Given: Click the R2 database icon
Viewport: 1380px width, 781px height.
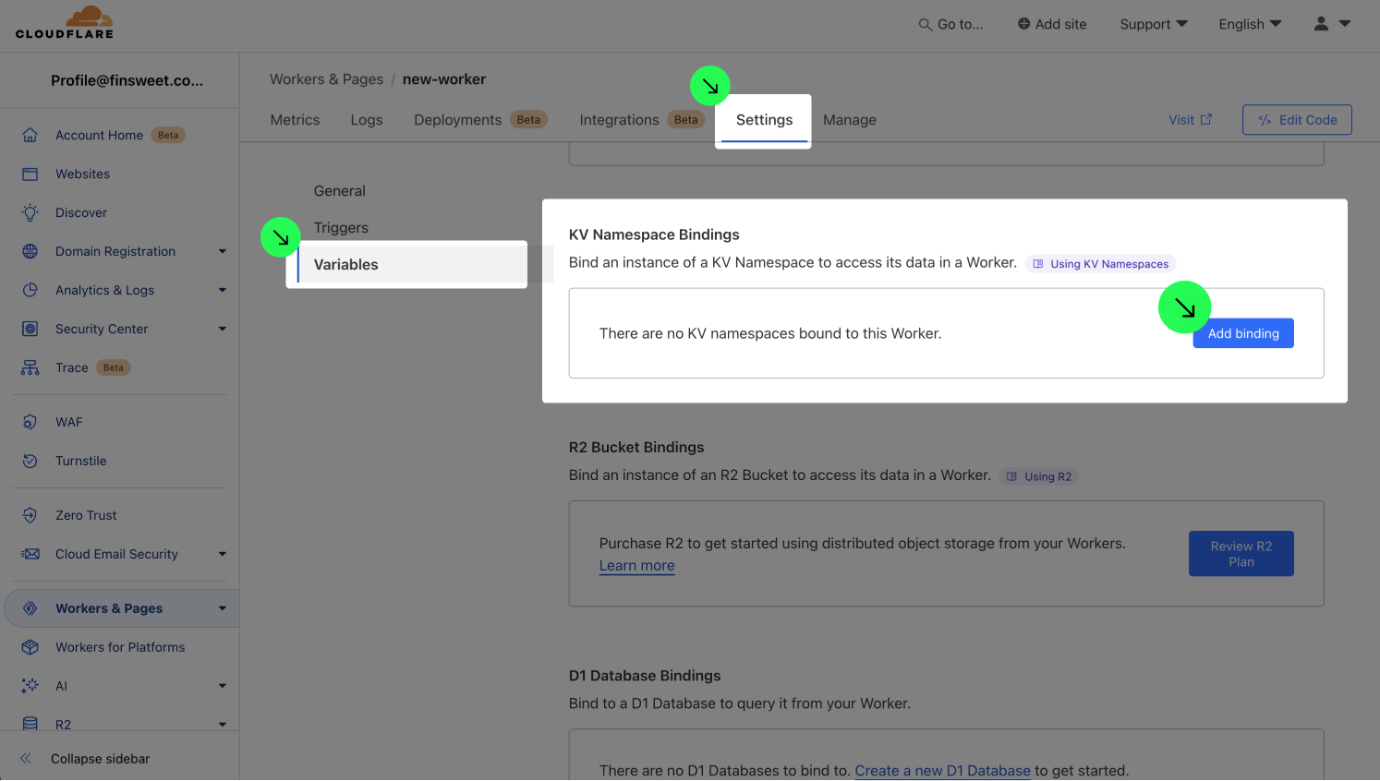Looking at the screenshot, I should (30, 724).
